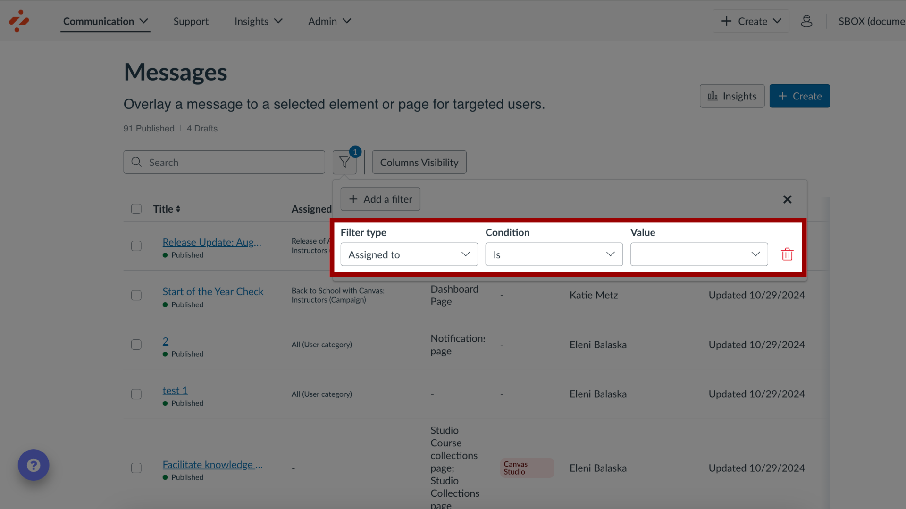Screen dimensions: 906x509
Task: Click the 4 Drafts count
Action: (202, 129)
